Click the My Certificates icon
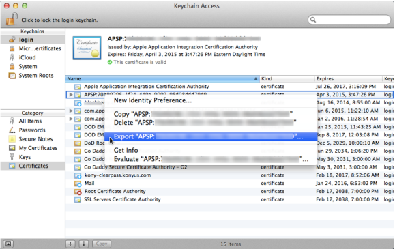The height and width of the screenshot is (249, 395). point(12,148)
